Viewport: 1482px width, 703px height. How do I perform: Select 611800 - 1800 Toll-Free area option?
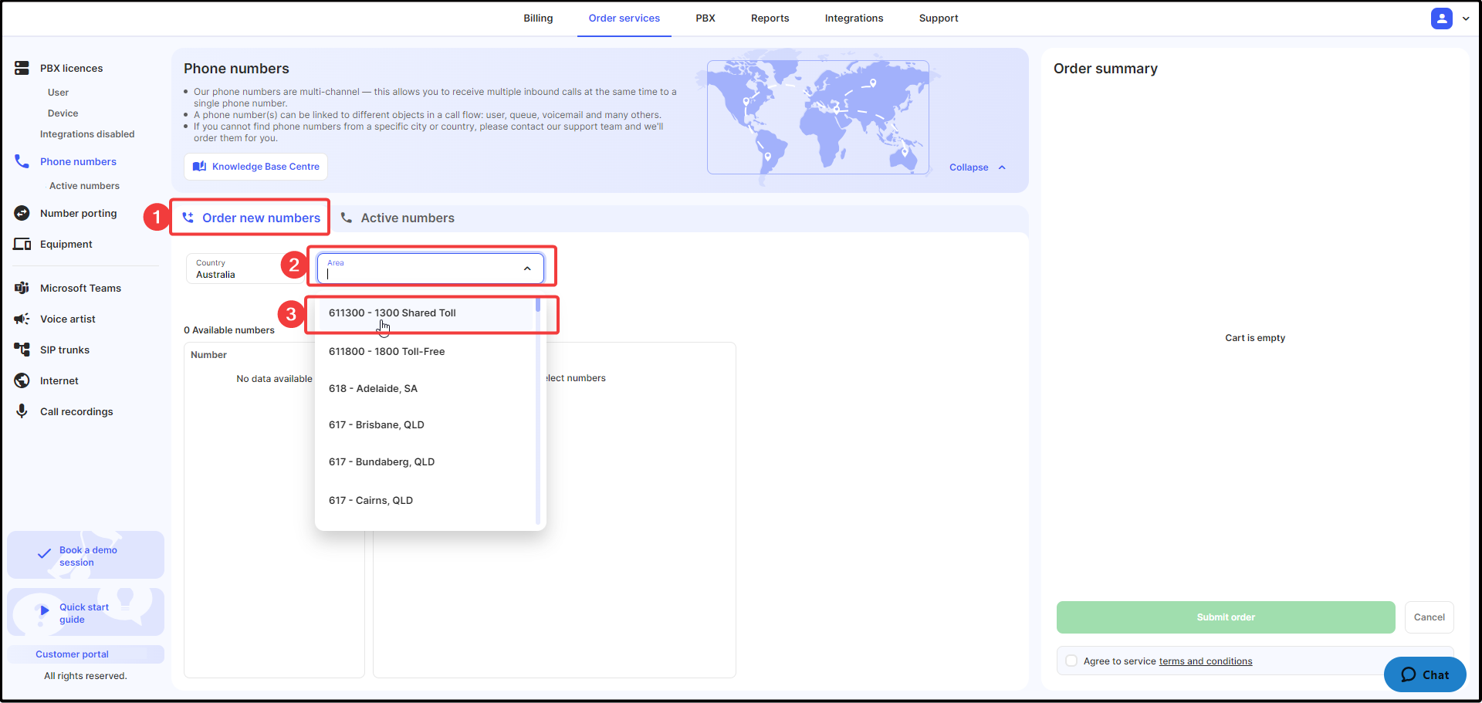tap(387, 351)
